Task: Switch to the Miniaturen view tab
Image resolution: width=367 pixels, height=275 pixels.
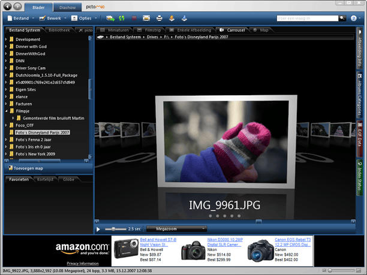Action: (115, 30)
